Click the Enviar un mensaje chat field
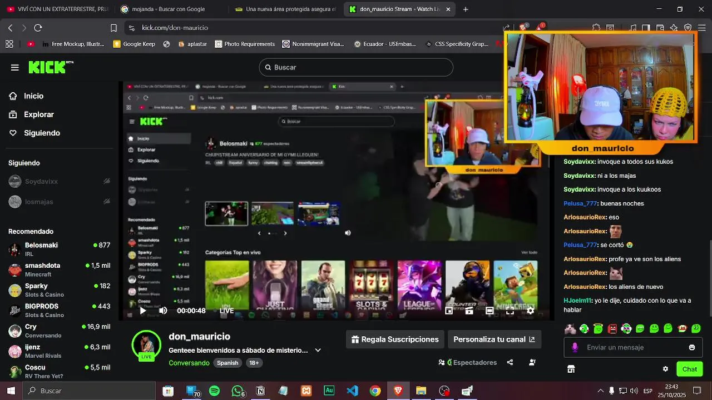Viewport: 712px width, 400px height. click(x=634, y=347)
